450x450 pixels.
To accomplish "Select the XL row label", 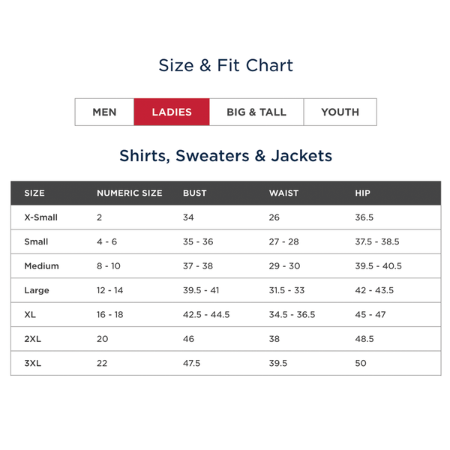I will pos(31,315).
